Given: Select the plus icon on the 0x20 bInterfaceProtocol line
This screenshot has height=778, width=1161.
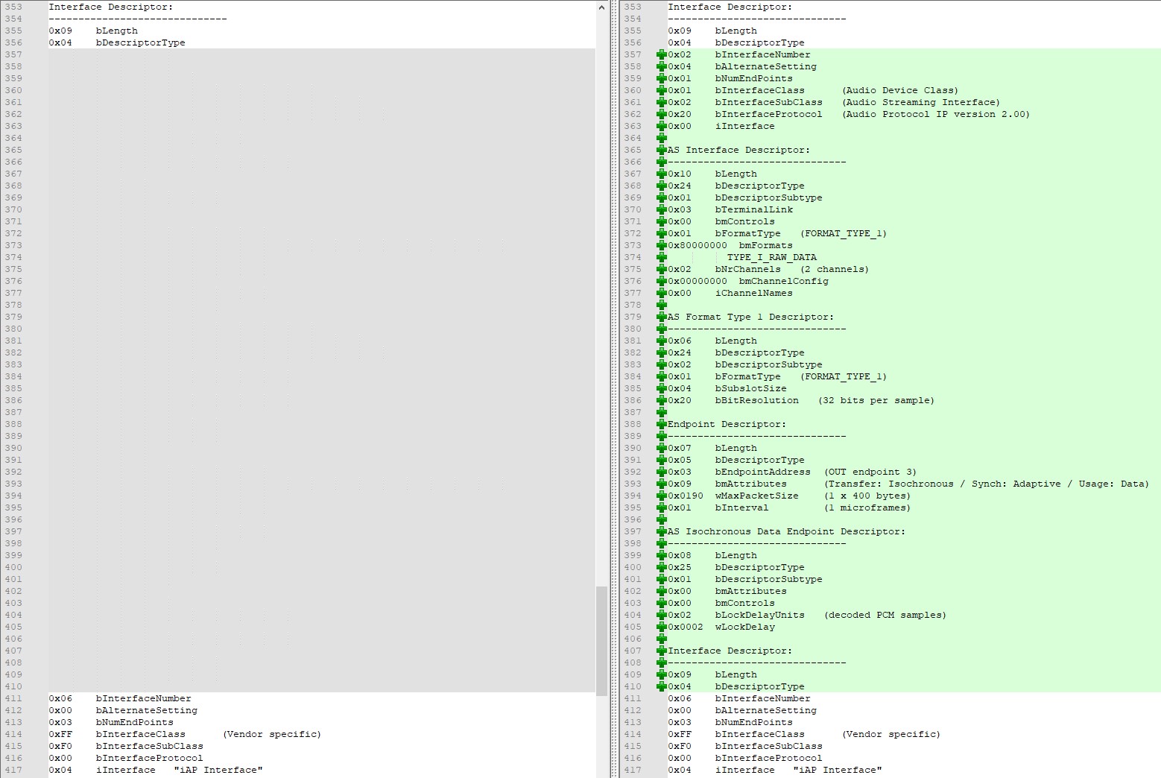Looking at the screenshot, I should click(661, 114).
